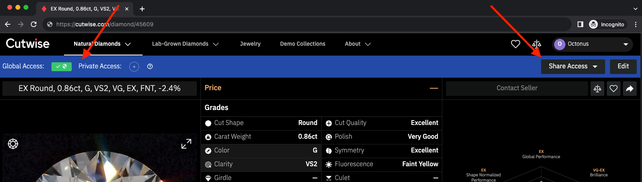Click the Girdle row label
The width and height of the screenshot is (642, 182).
click(223, 178)
